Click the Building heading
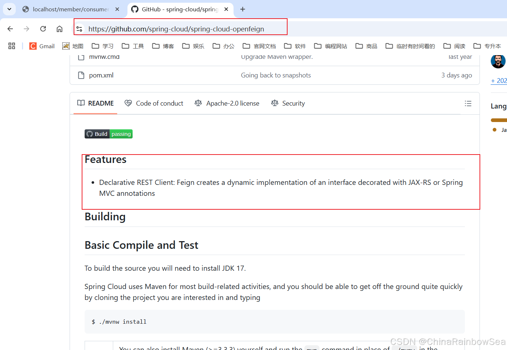The image size is (507, 350). coord(105,217)
